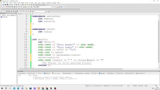This screenshot has height=90, width=160.
Task: Click the Replace toolbar icon
Action: (x=23, y=4)
